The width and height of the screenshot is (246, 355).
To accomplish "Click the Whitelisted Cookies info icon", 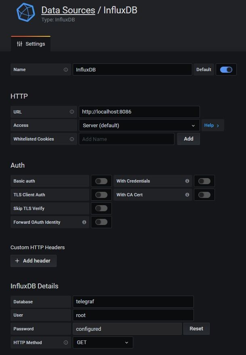I will tap(72, 139).
